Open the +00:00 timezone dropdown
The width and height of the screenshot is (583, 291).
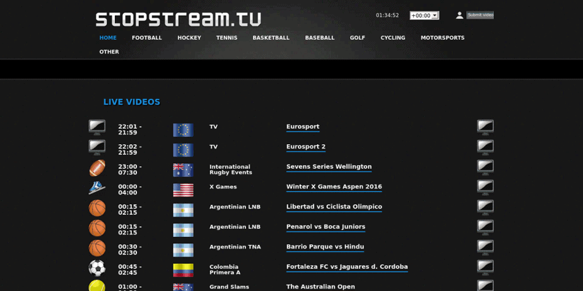coord(424,16)
